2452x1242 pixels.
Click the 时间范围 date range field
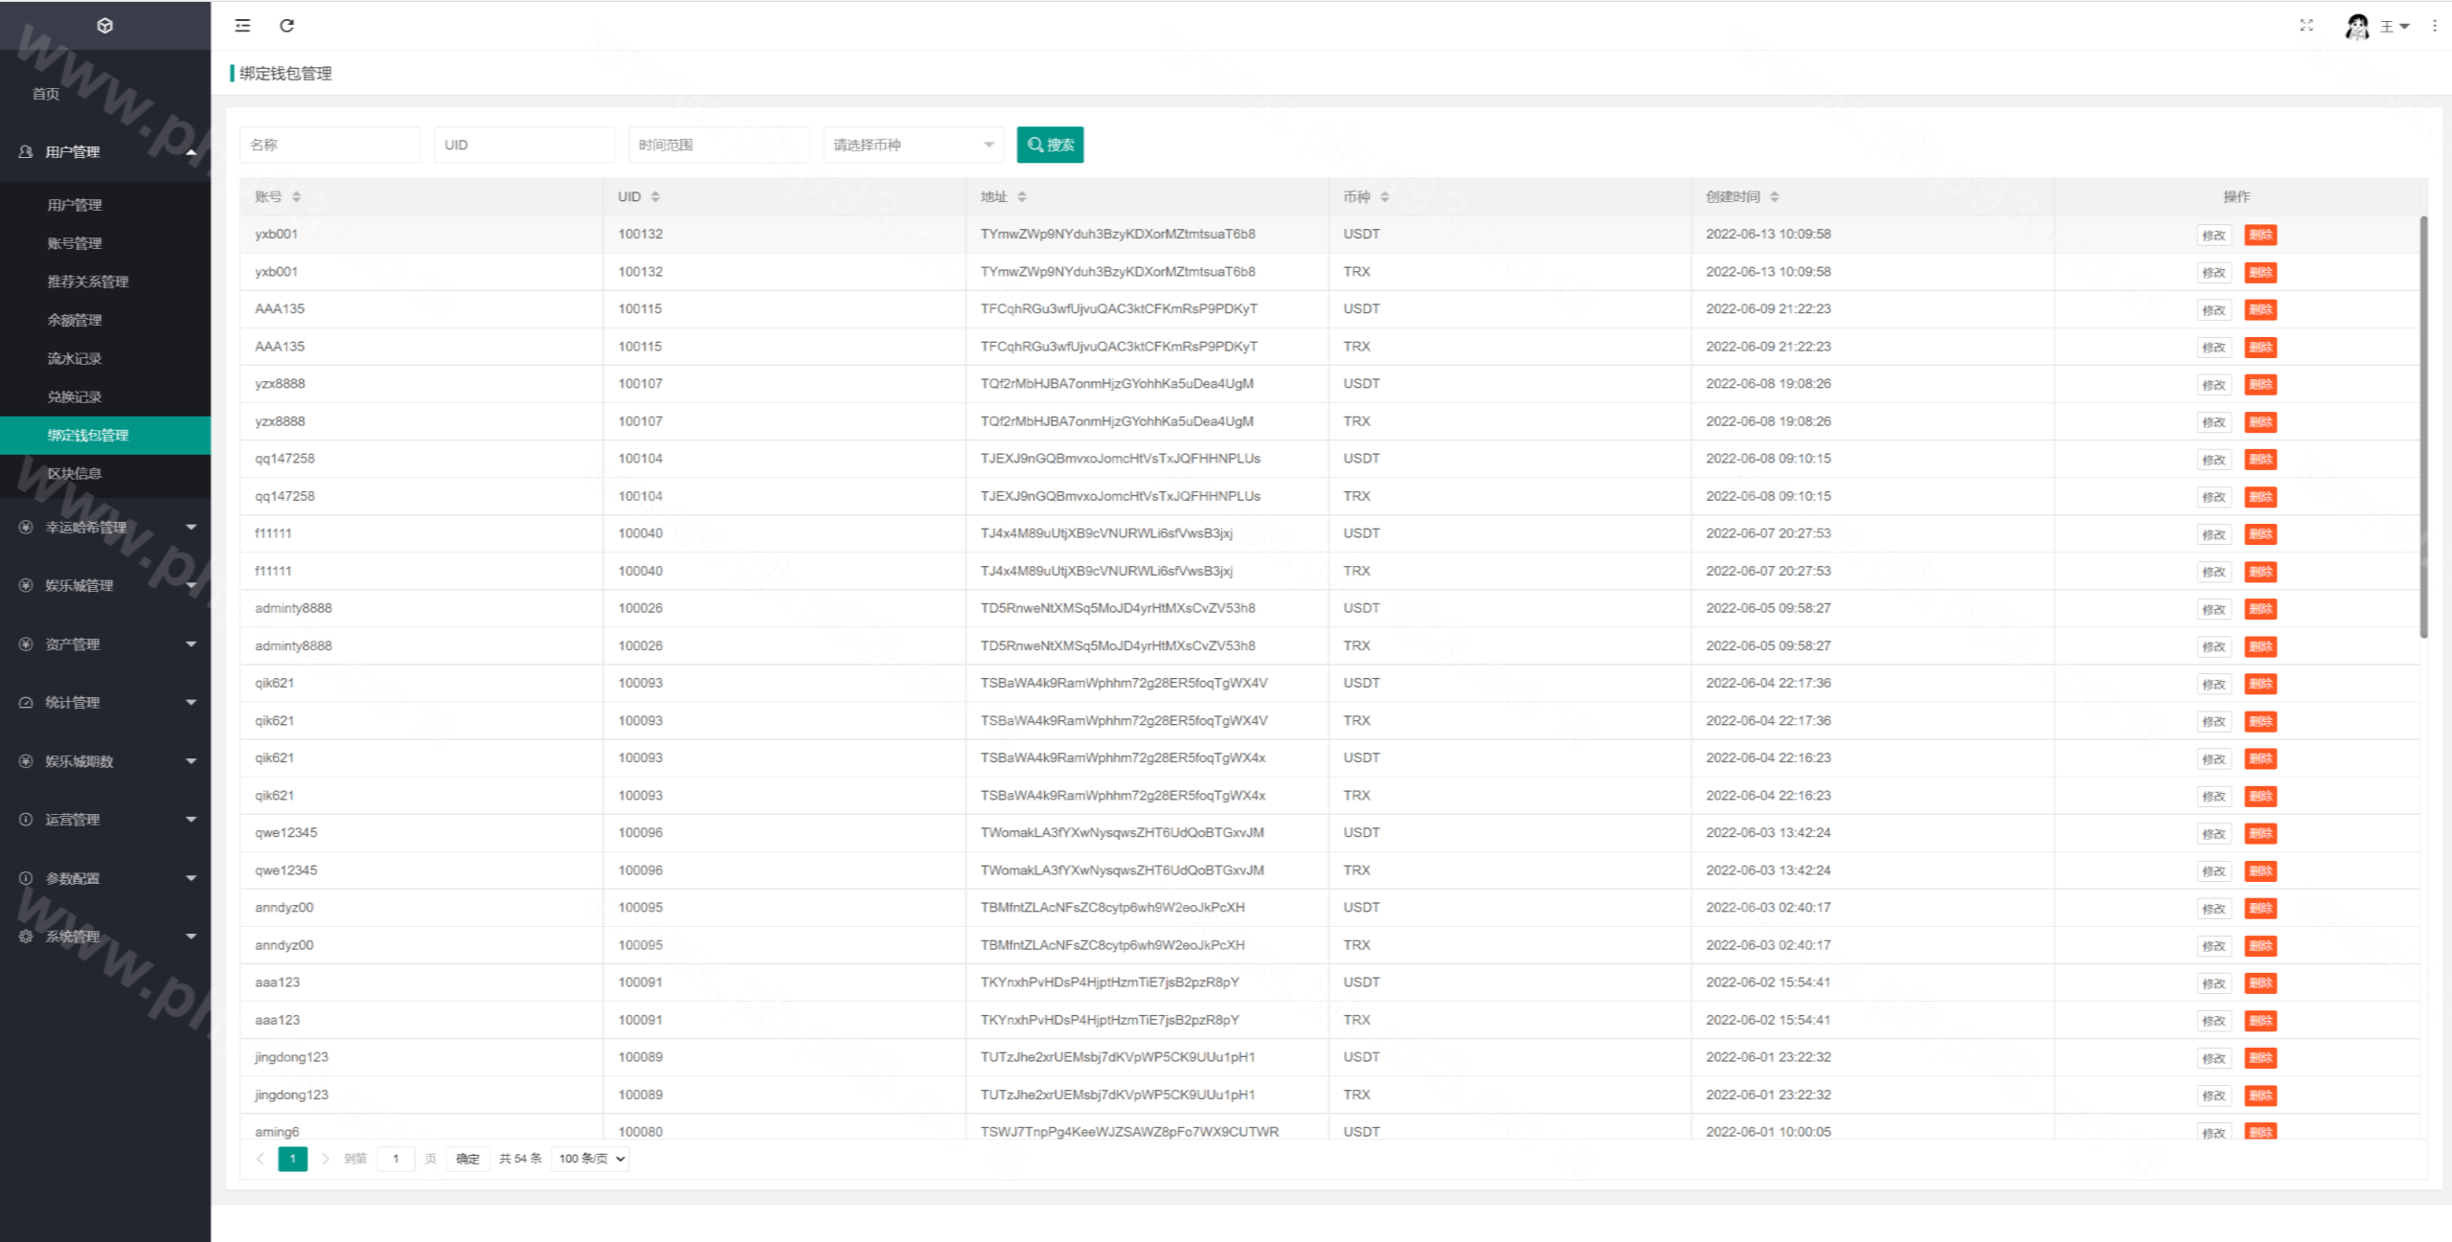click(x=718, y=146)
